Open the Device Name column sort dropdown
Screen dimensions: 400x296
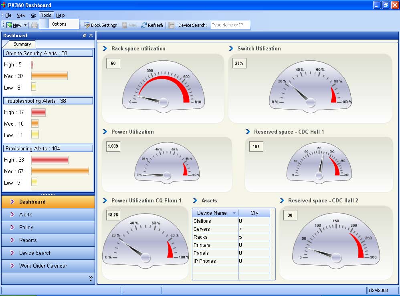234,213
